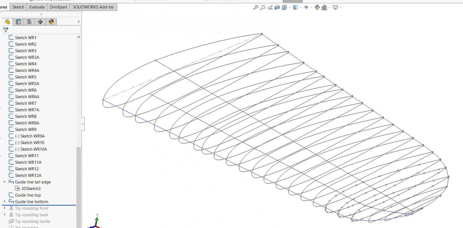This screenshot has width=463, height=228.
Task: Click the FeatureManager panel collapse handle
Action: (x=83, y=124)
